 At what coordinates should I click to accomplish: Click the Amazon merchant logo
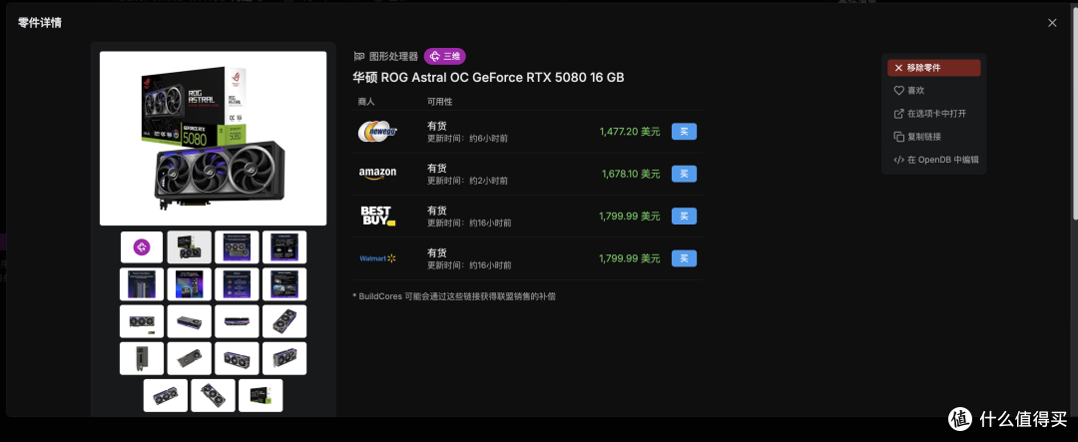point(377,174)
